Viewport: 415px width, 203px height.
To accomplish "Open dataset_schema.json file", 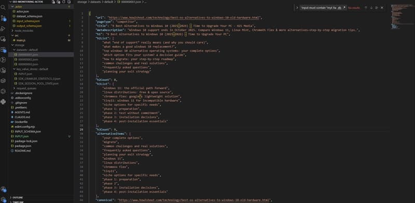I will (41, 16).
